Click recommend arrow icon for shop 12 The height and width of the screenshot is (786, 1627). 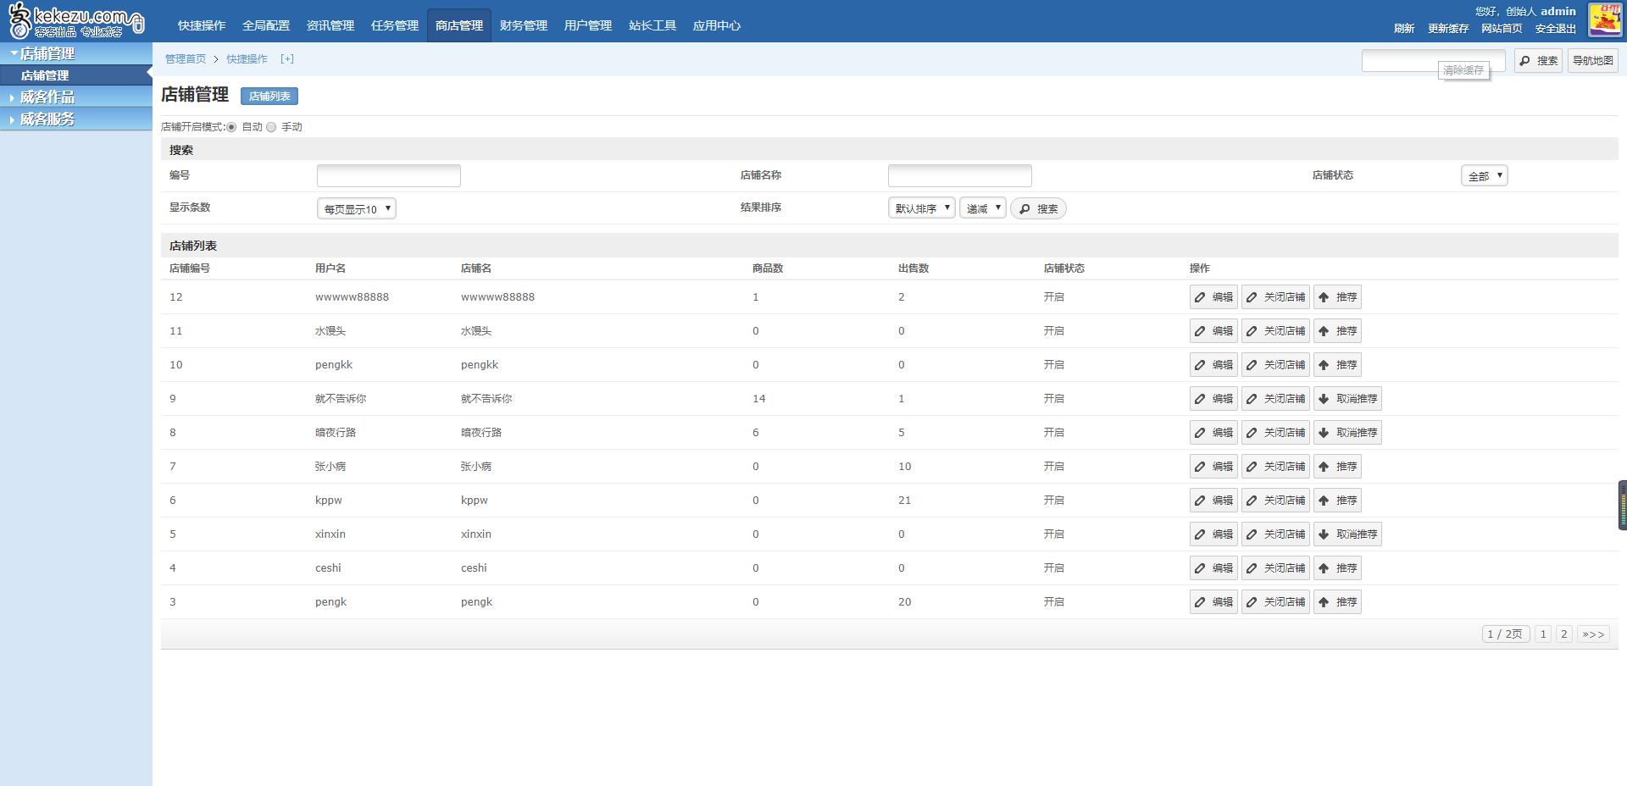(x=1324, y=297)
